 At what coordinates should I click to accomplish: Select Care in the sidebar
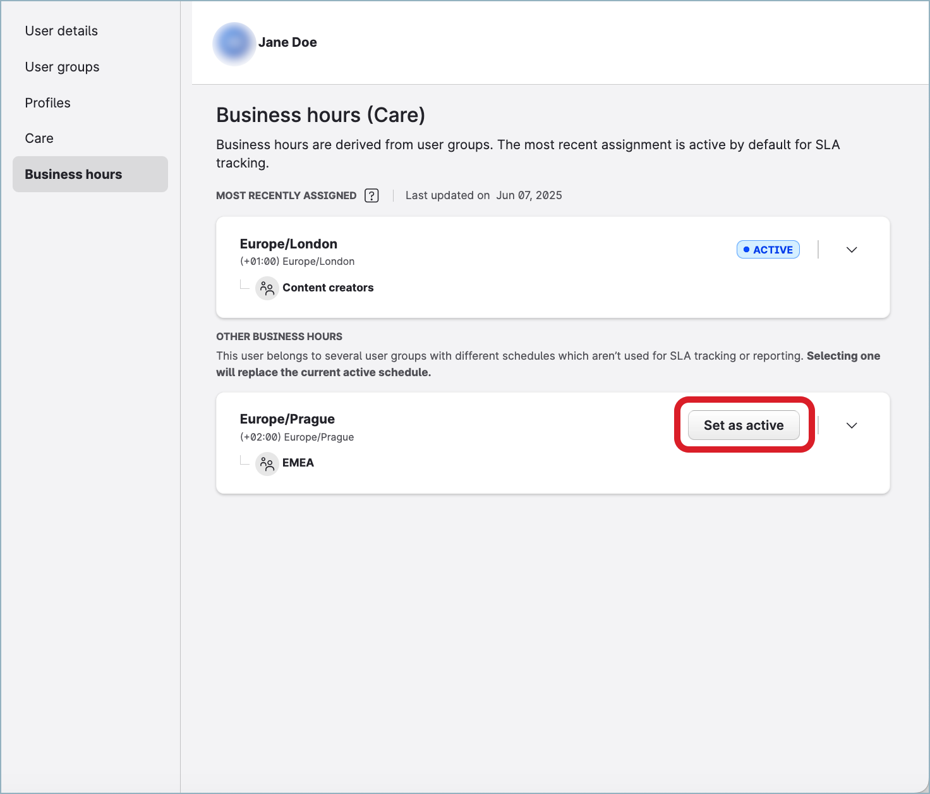click(39, 138)
